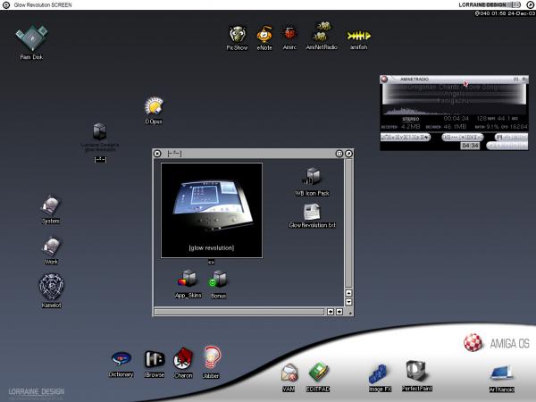Click the drawer window's scroll right arrow
The height and width of the screenshot is (402, 536).
339,312
